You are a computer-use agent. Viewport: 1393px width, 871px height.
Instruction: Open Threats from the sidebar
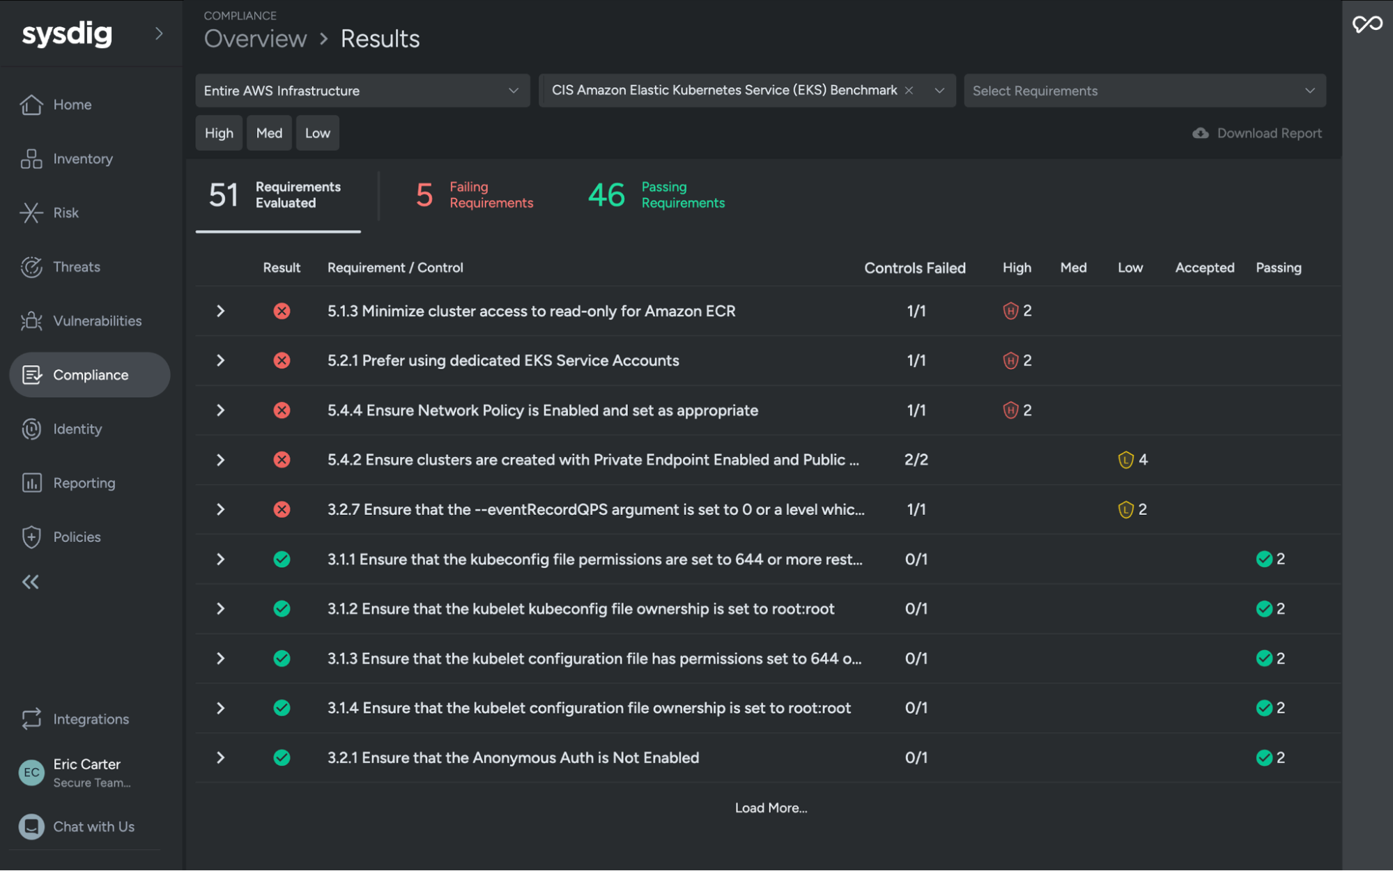click(x=31, y=267)
